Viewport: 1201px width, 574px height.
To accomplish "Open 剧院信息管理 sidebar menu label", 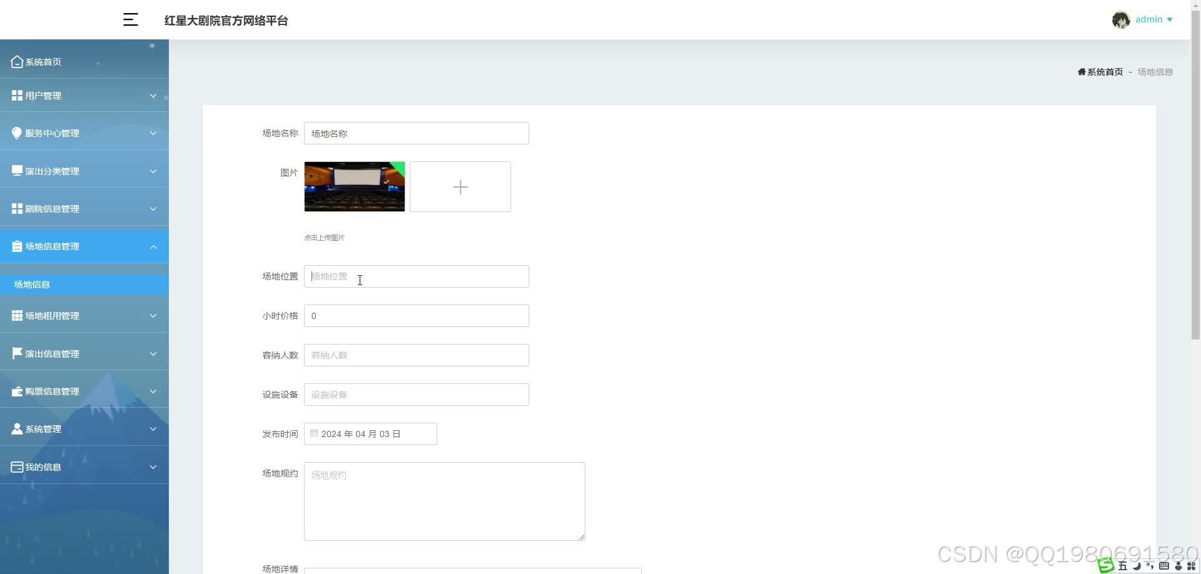I will click(x=52, y=209).
